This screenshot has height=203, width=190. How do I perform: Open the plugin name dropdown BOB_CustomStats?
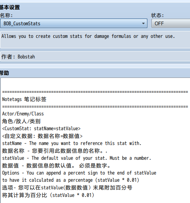click(74, 23)
